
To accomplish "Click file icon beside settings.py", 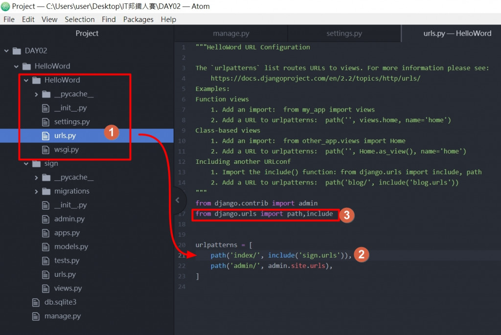I will point(46,122).
